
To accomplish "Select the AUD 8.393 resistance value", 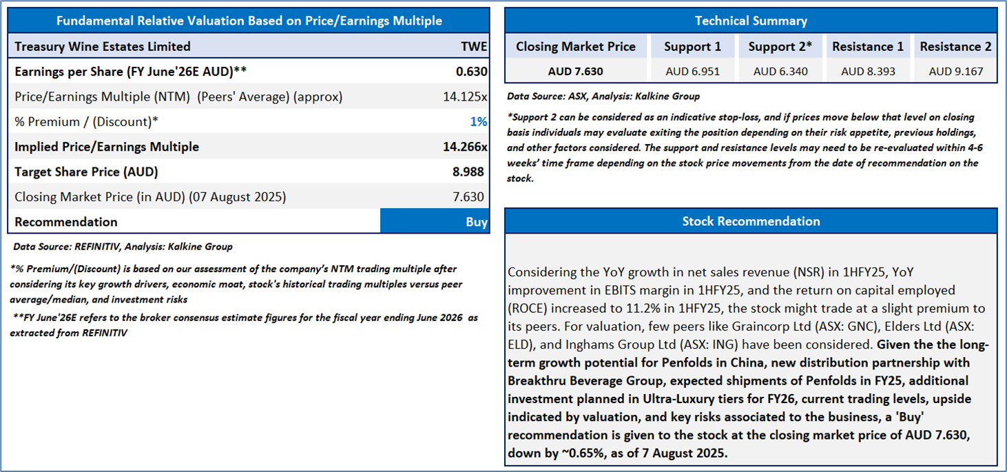I will (x=867, y=71).
